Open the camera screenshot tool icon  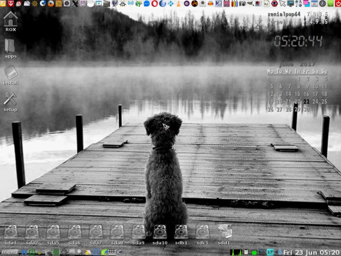pos(243,3)
